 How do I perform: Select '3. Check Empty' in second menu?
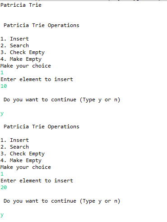pyautogui.click(x=23, y=154)
